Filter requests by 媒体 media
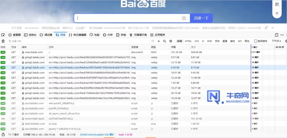The height and width of the screenshot is (138, 287). (233, 41)
